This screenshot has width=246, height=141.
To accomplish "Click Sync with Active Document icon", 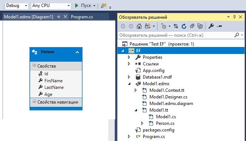I will pos(176,26).
